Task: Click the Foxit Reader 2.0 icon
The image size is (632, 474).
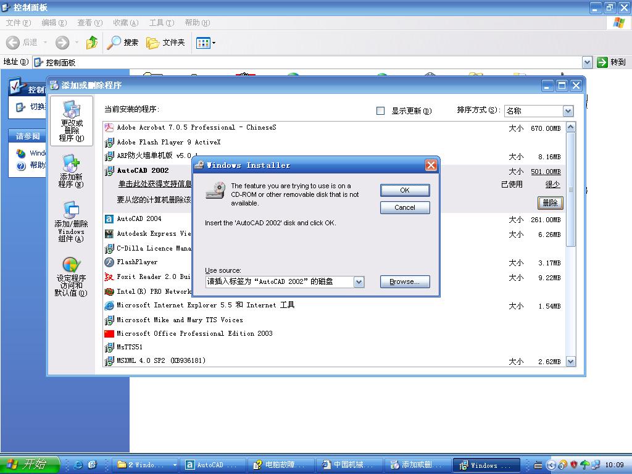Action: (109, 277)
